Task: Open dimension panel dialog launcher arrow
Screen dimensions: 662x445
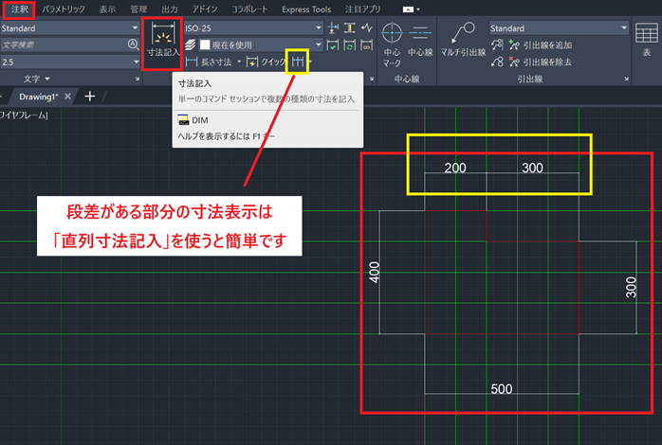Action: (372, 79)
